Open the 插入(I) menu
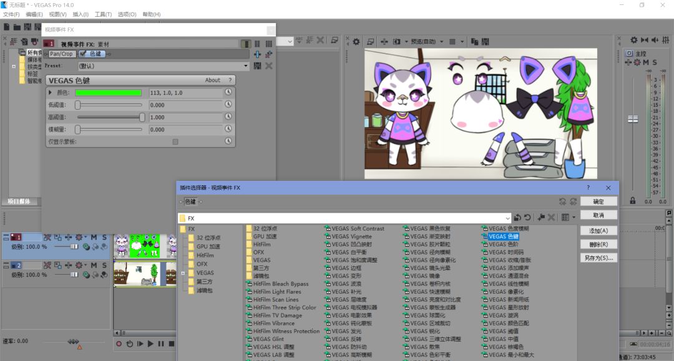Viewport: 674px width, 361px height. click(81, 14)
